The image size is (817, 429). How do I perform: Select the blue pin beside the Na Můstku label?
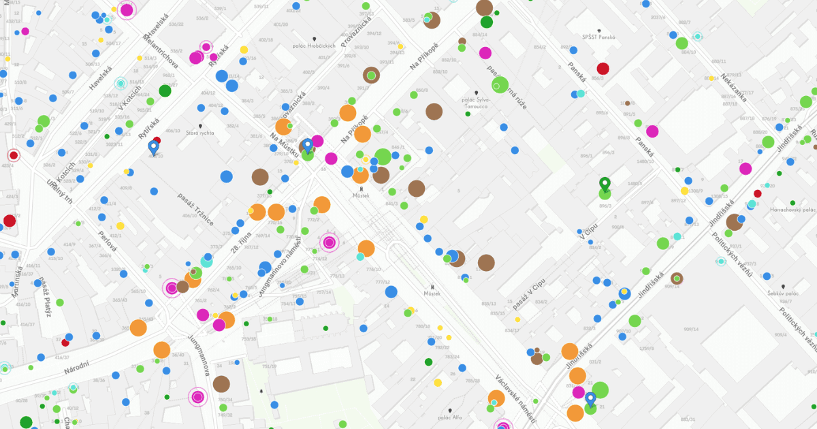click(308, 144)
